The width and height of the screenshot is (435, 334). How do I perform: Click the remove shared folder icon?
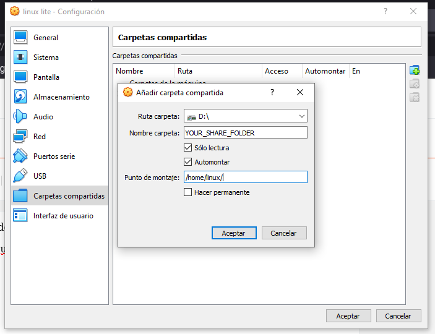pos(415,97)
